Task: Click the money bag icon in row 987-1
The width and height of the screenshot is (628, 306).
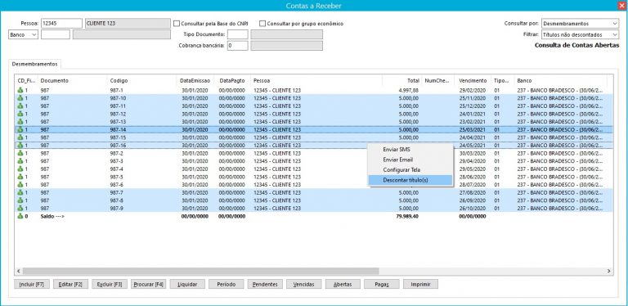Action: 20,91
